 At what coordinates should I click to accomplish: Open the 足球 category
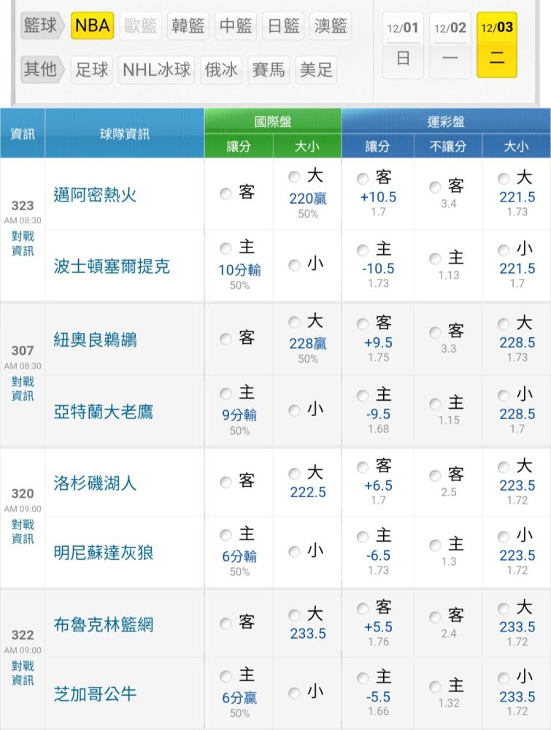coord(92,70)
